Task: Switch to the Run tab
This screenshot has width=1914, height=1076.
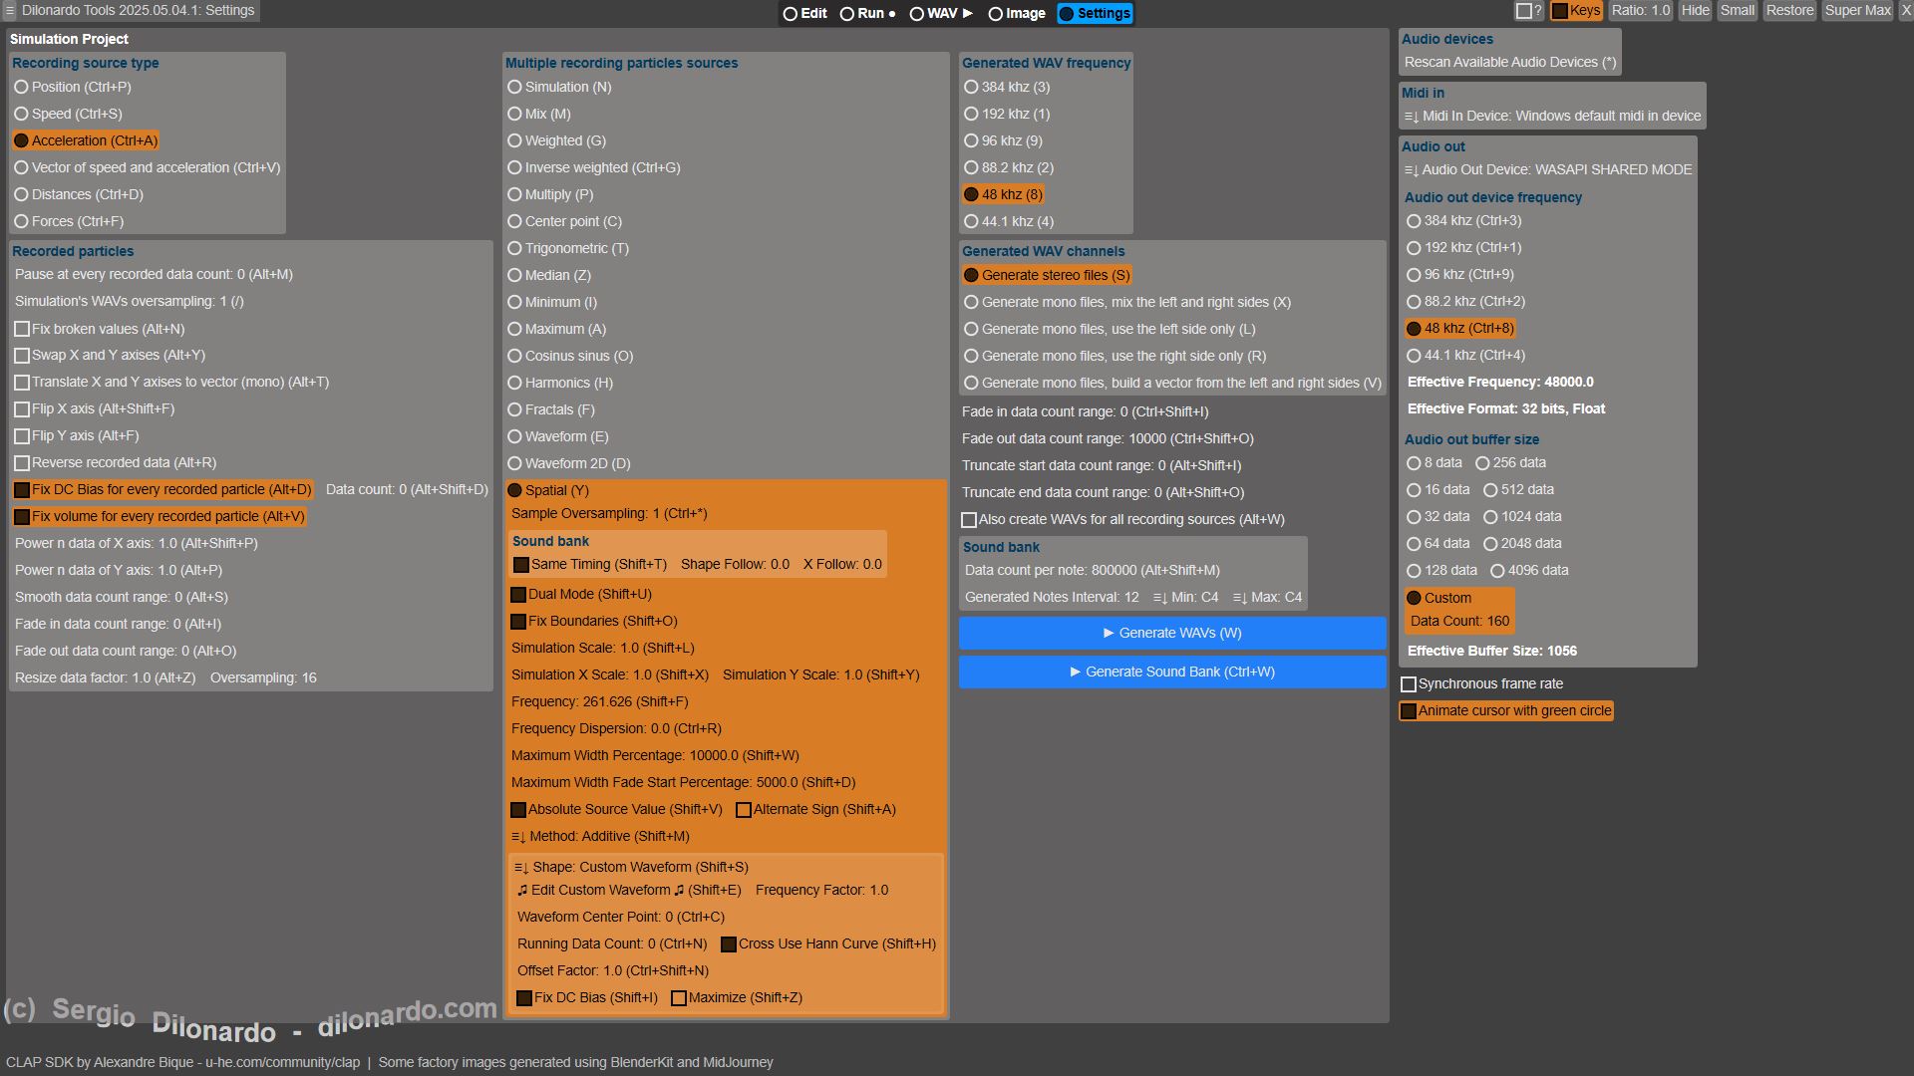Action: coord(867,13)
